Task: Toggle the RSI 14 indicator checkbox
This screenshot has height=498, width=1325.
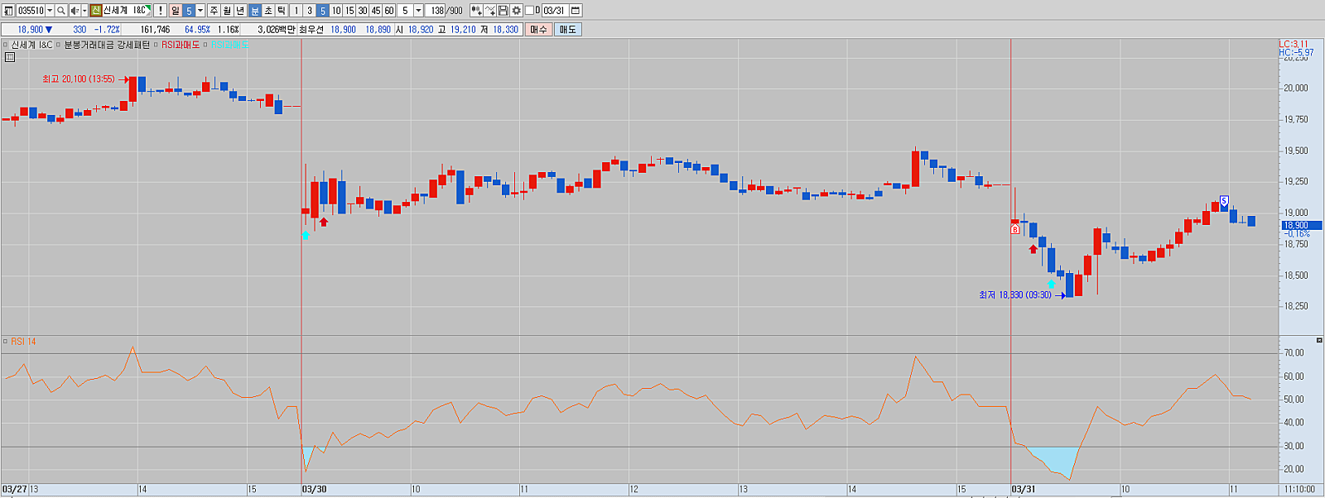Action: [x=5, y=342]
